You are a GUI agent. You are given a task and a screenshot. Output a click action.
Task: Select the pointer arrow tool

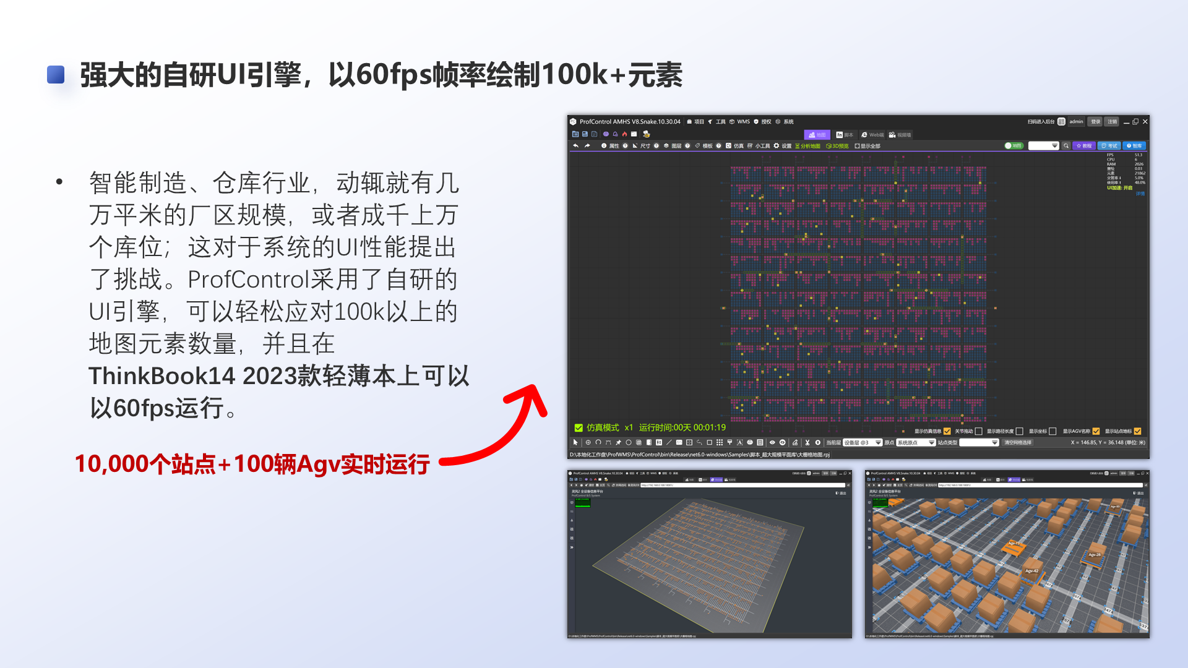tap(575, 442)
